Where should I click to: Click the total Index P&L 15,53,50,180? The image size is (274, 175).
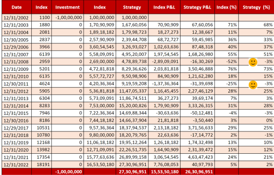point(165,172)
